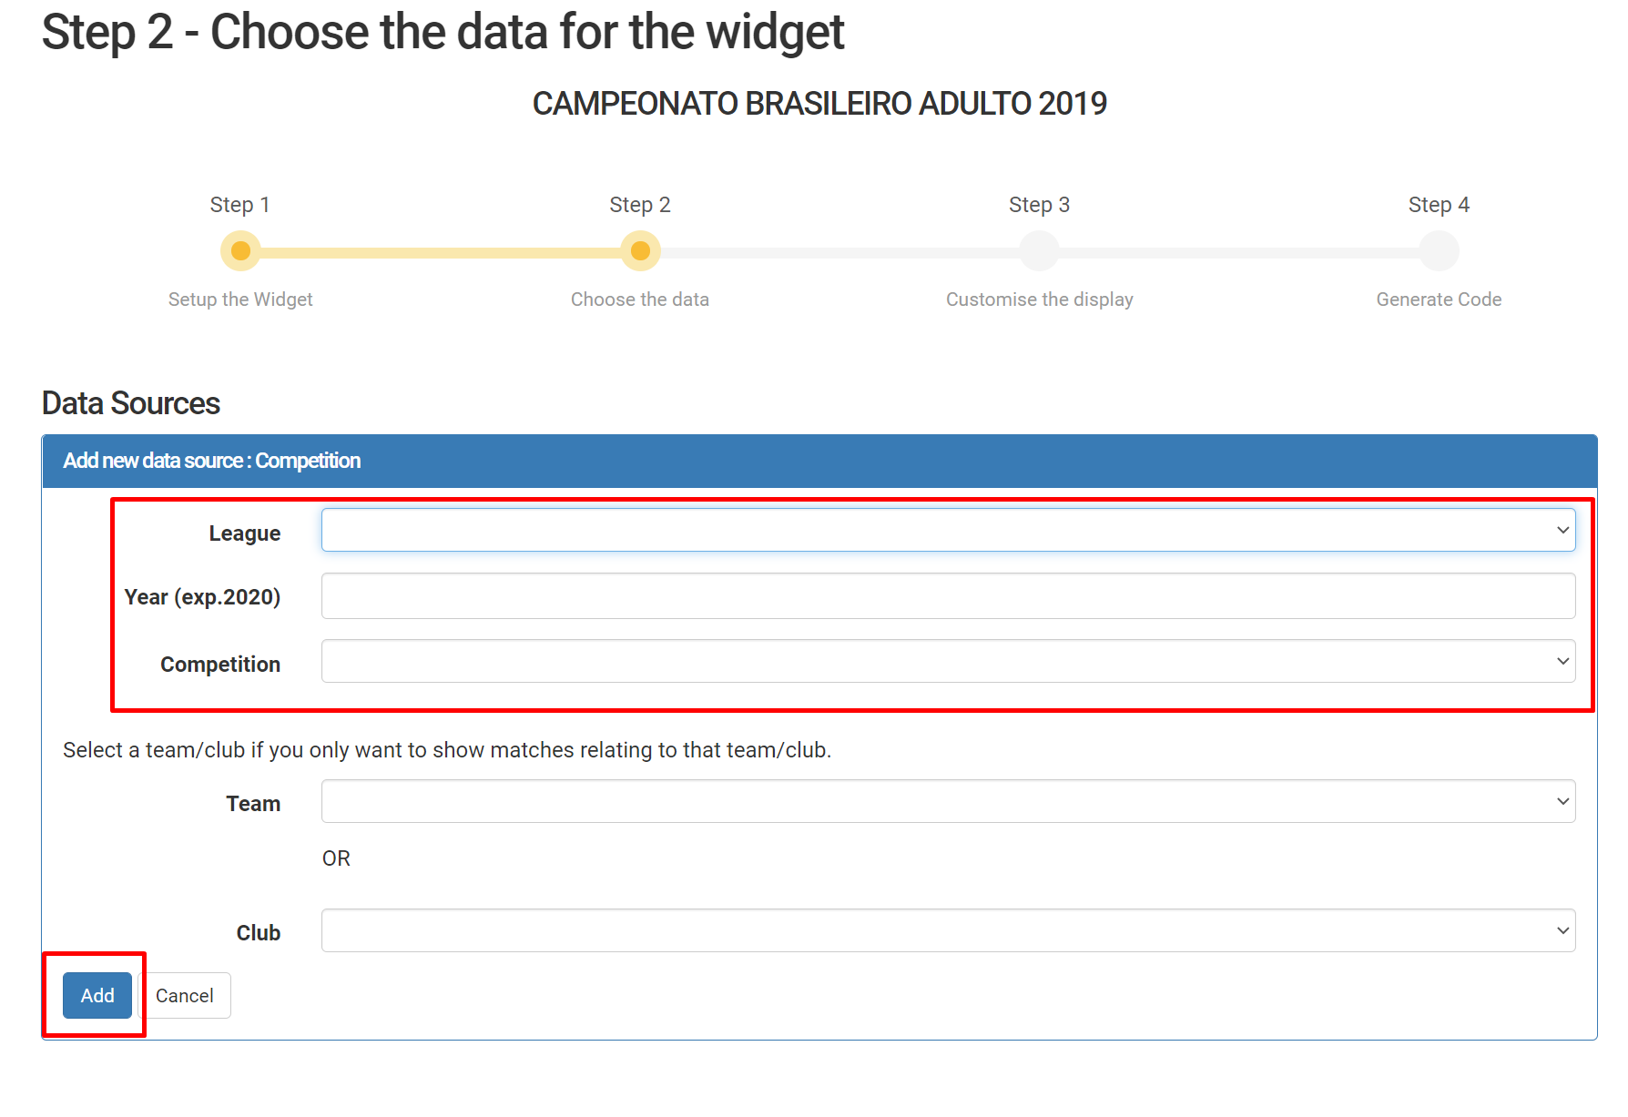Click the Step 1 progress circle
This screenshot has width=1628, height=1117.
coord(240,250)
